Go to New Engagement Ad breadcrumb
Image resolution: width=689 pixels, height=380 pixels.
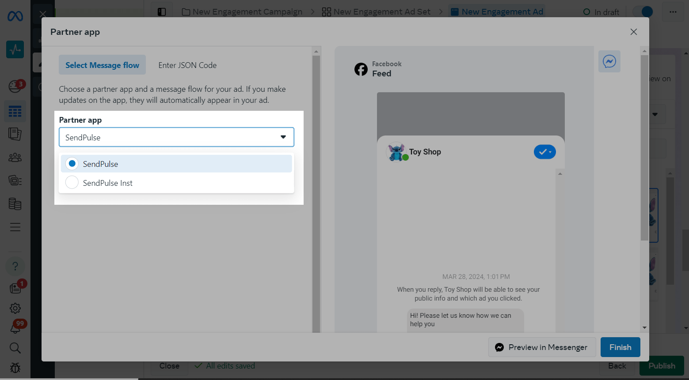497,12
